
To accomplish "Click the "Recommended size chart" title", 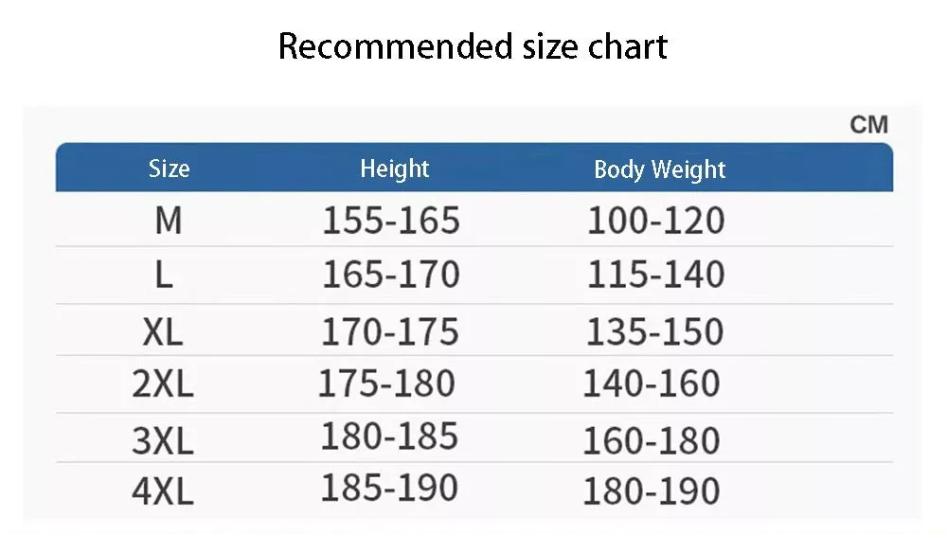I will click(x=473, y=46).
